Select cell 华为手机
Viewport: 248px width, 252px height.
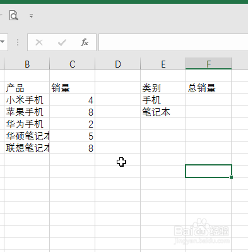click(x=27, y=124)
